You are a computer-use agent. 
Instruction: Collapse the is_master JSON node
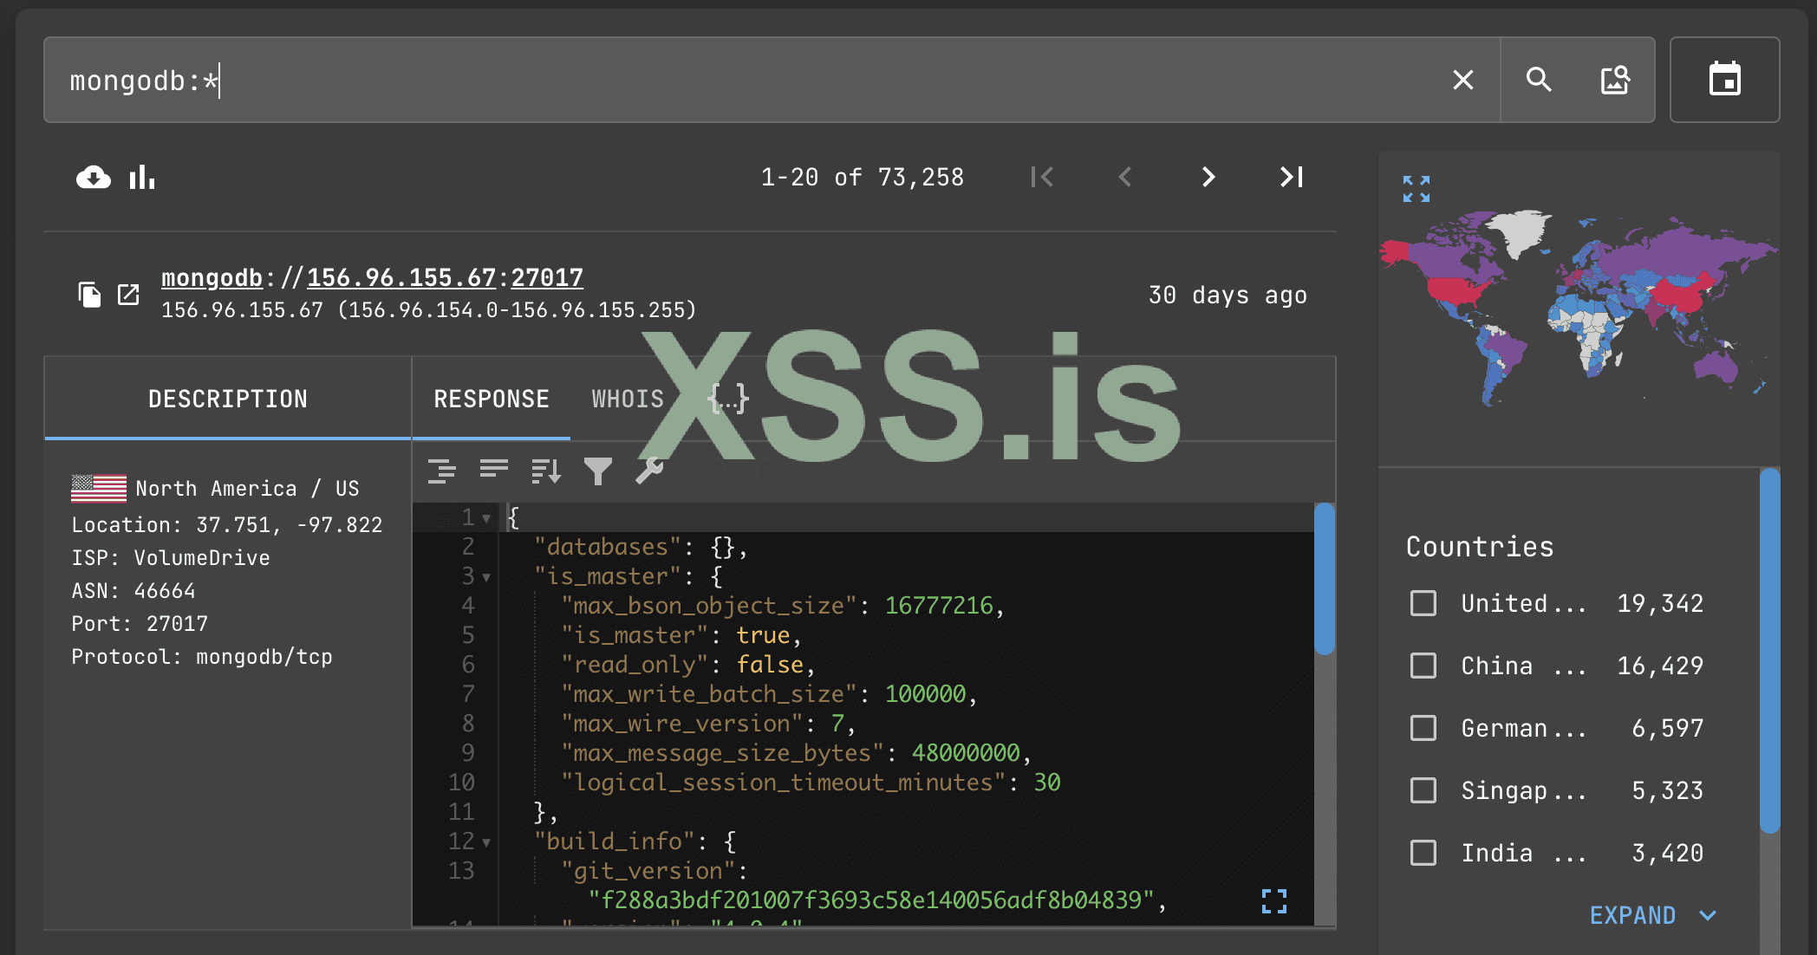coord(486,577)
